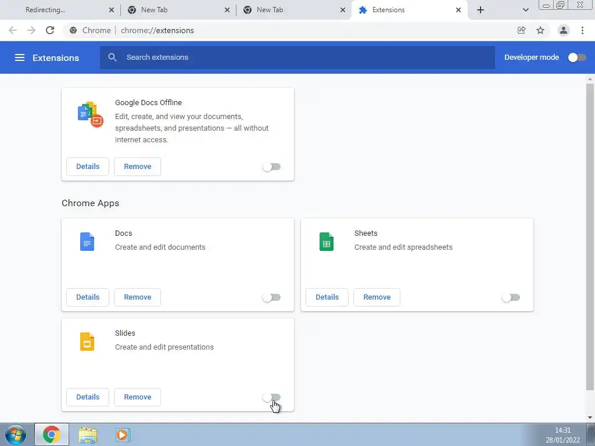
Task: Bookmark this tab with star icon
Action: (x=540, y=30)
